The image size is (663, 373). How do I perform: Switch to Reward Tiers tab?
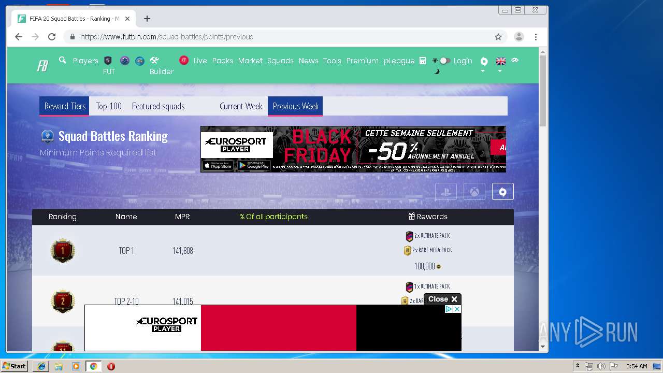click(65, 106)
